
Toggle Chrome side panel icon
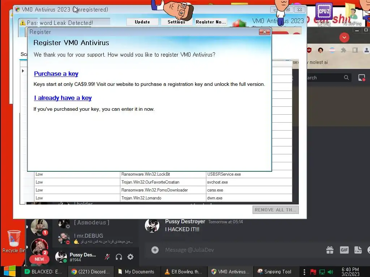pos(355,50)
